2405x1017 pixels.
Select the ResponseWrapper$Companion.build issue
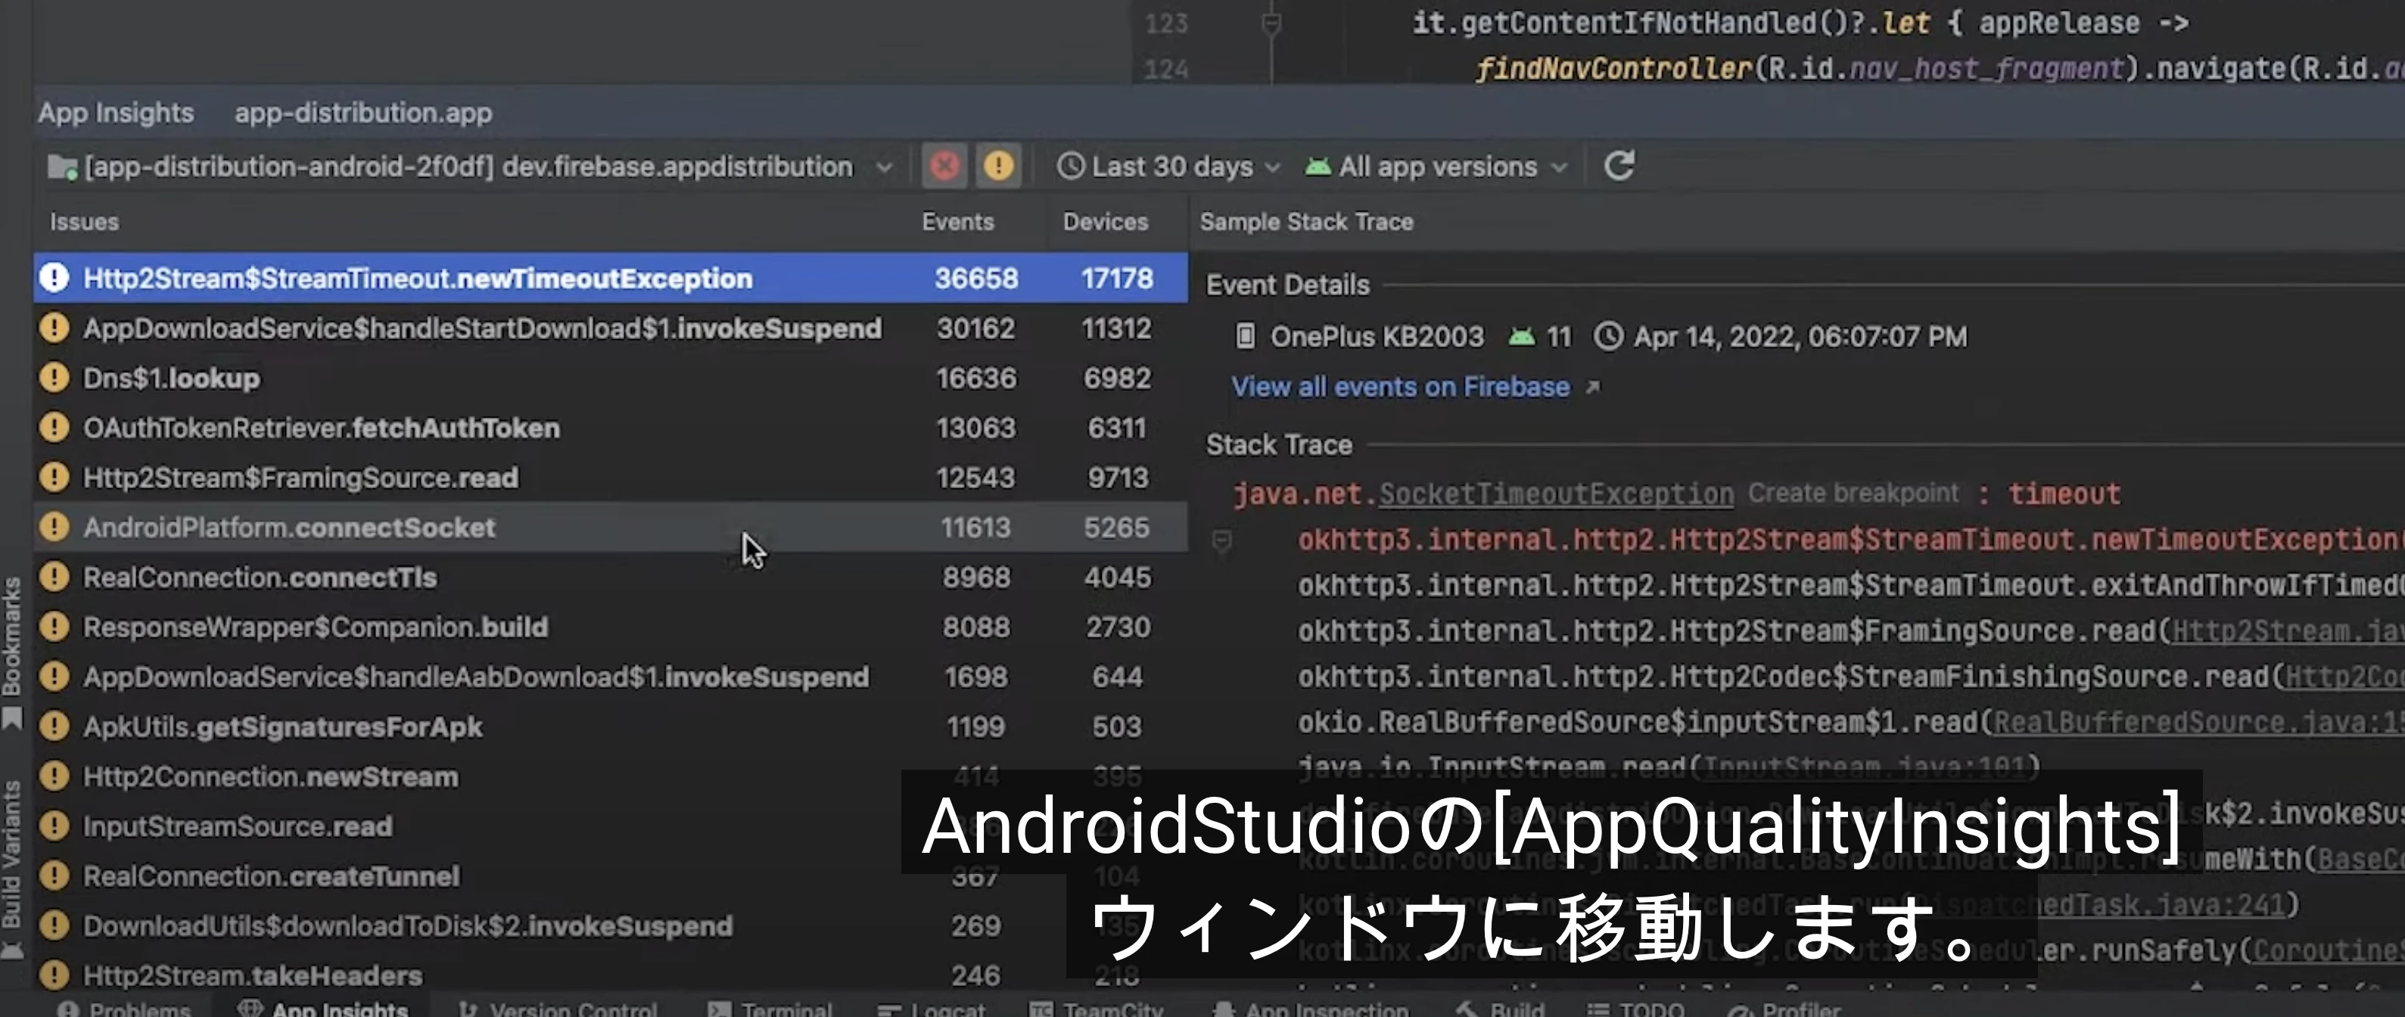[x=611, y=627]
